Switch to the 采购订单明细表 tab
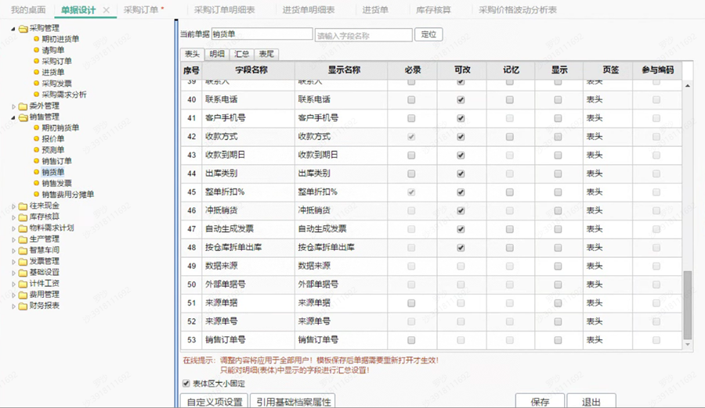The width and height of the screenshot is (705, 408). coord(224,10)
